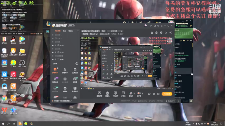Toggle visibility of the 文本 5 layer

point(53,38)
